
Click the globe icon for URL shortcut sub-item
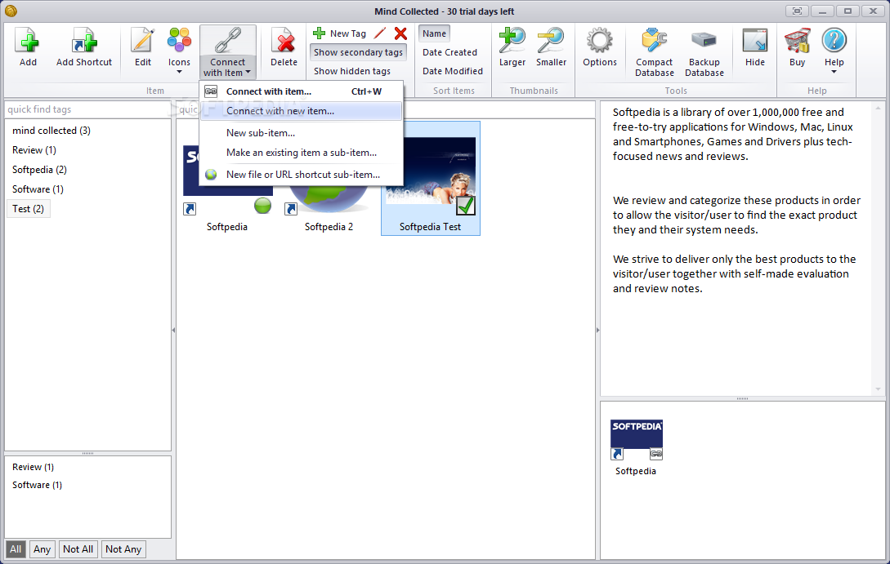coord(211,175)
